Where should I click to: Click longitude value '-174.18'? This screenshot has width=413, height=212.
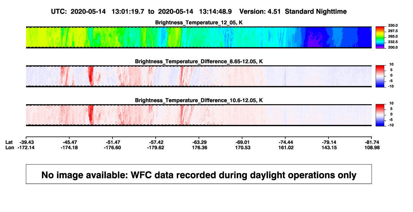[x=69, y=147]
